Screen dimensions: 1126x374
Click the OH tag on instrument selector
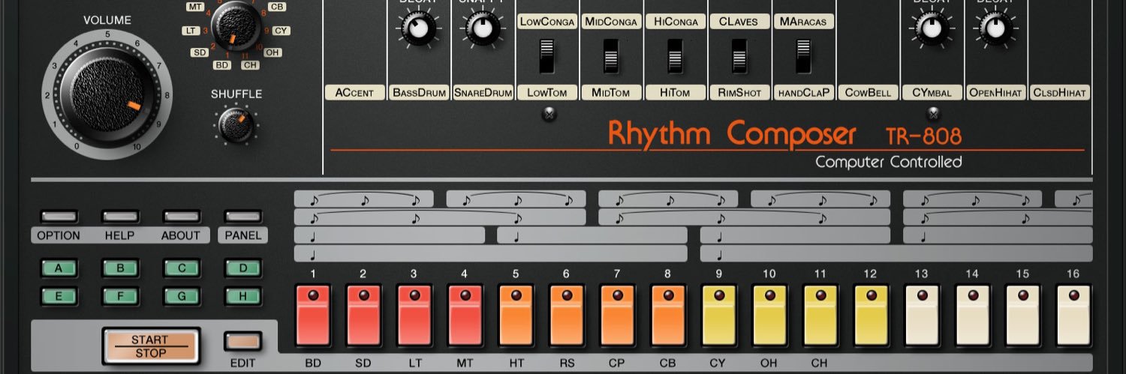272,52
